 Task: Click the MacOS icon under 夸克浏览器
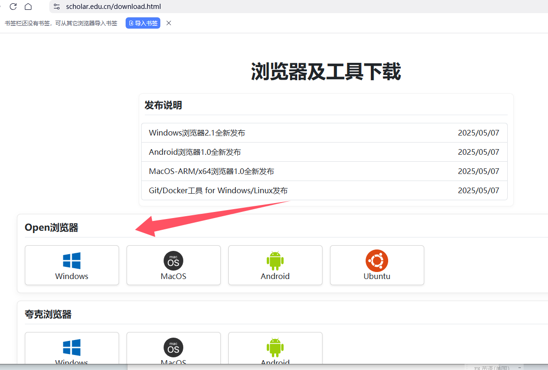click(x=173, y=347)
